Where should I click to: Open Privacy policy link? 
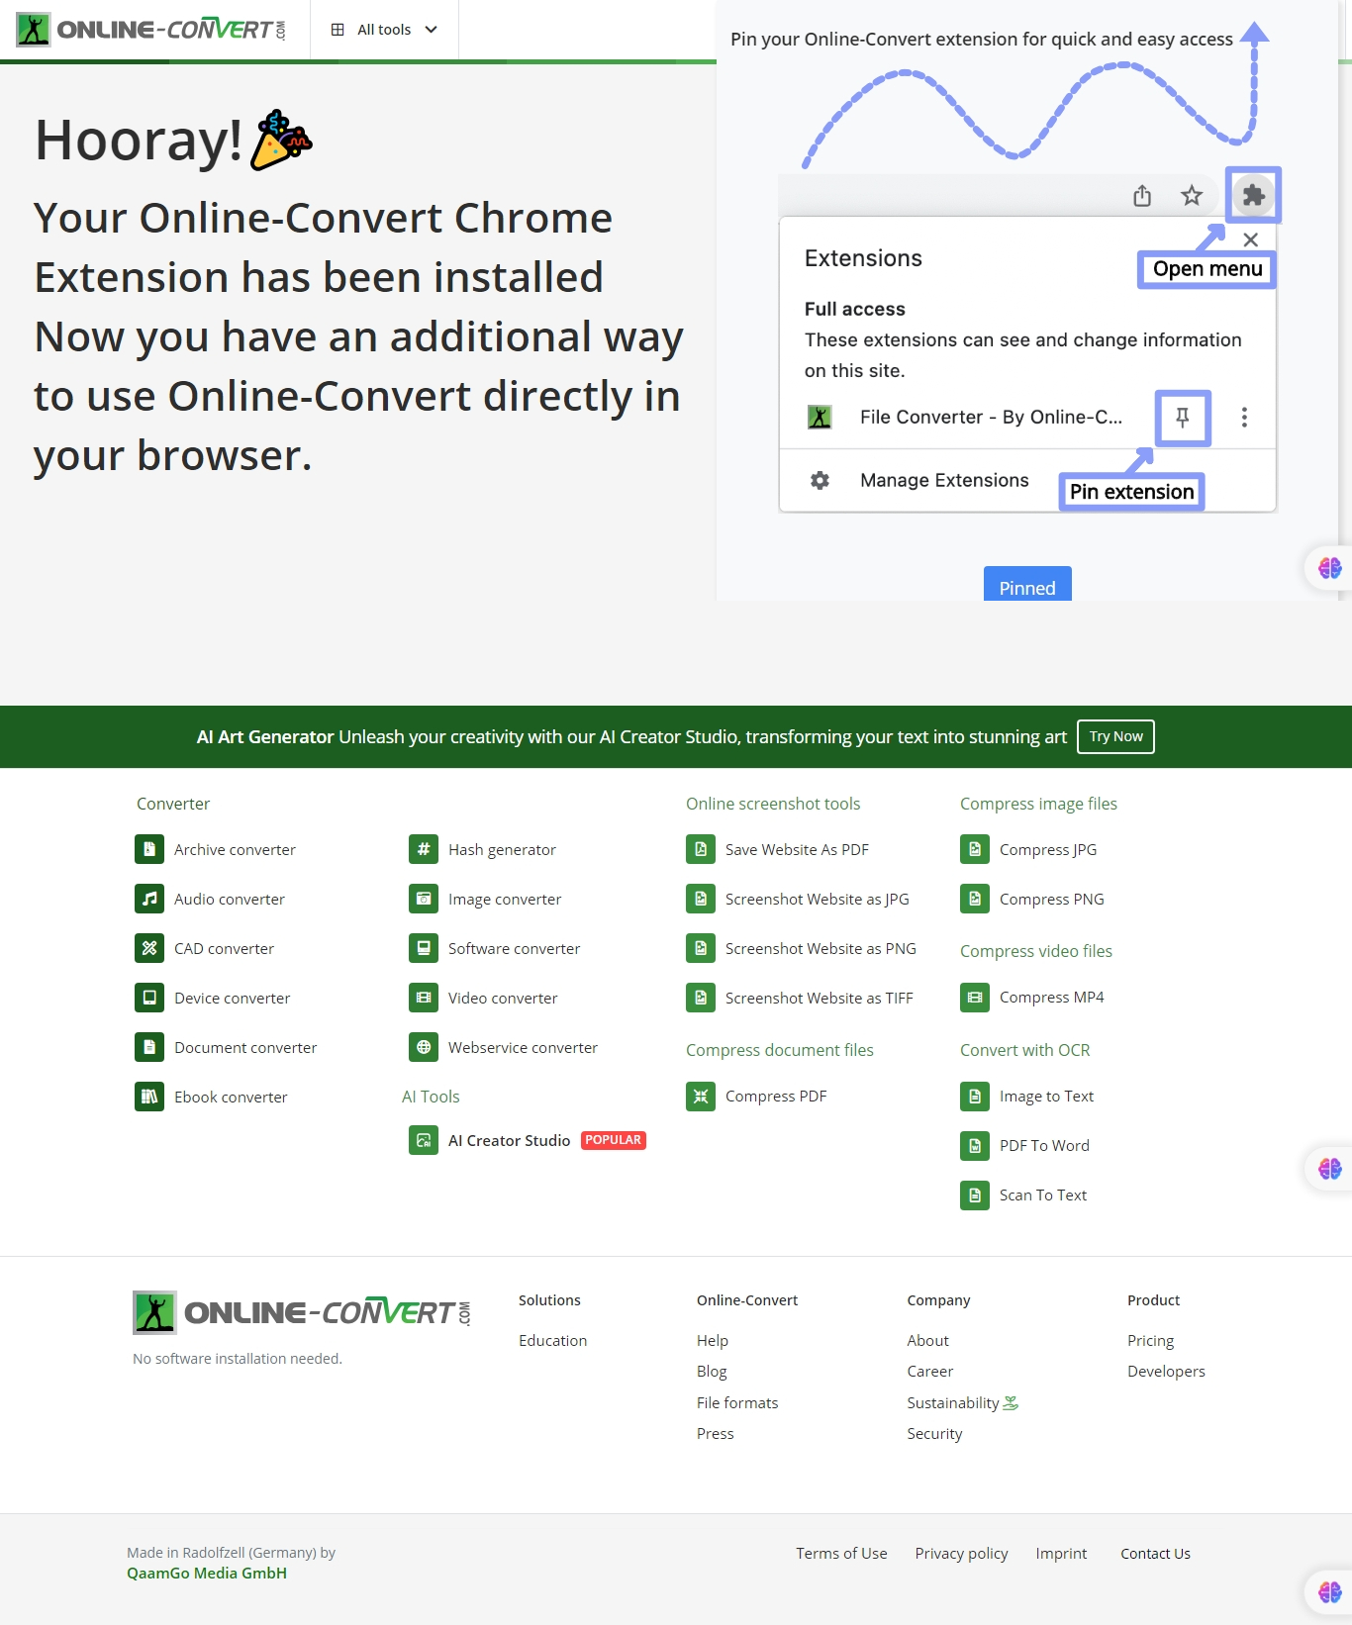(x=962, y=1554)
